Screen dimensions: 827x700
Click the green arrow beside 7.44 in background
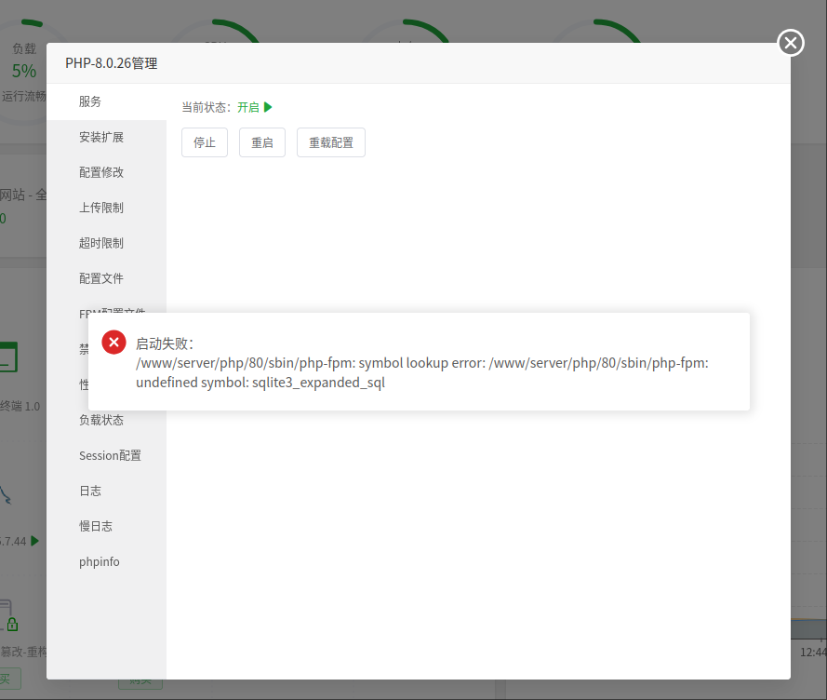click(x=34, y=541)
